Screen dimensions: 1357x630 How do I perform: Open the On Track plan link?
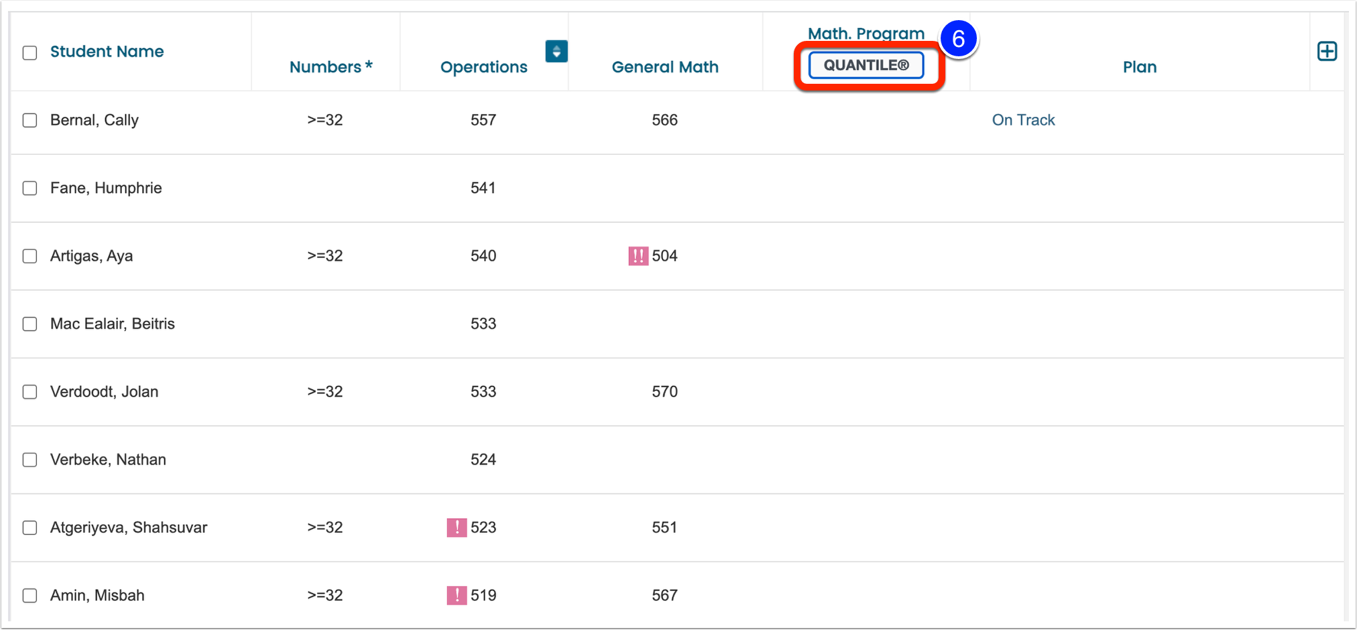tap(1023, 120)
